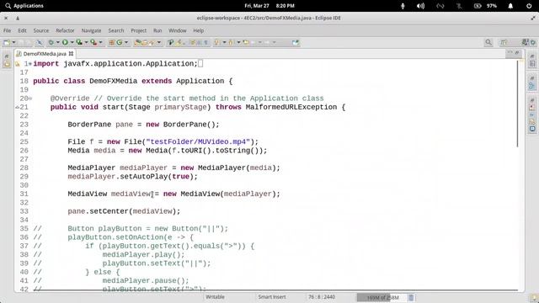Open the Applications launcher in top bar
Screen dimensions: 539x303
tap(24, 6)
